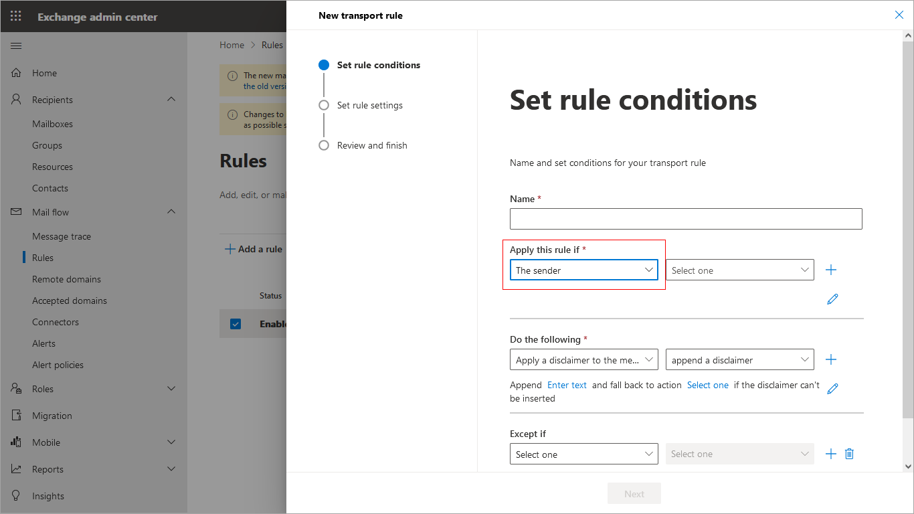The image size is (914, 514).
Task: Open 'The sender' condition dropdown
Action: tap(583, 270)
